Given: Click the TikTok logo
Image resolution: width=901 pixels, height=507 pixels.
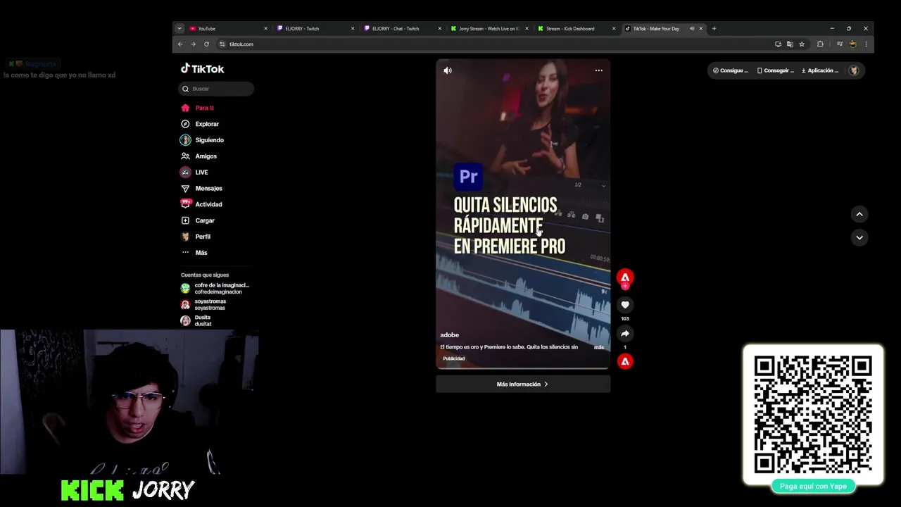Looking at the screenshot, I should (x=203, y=69).
